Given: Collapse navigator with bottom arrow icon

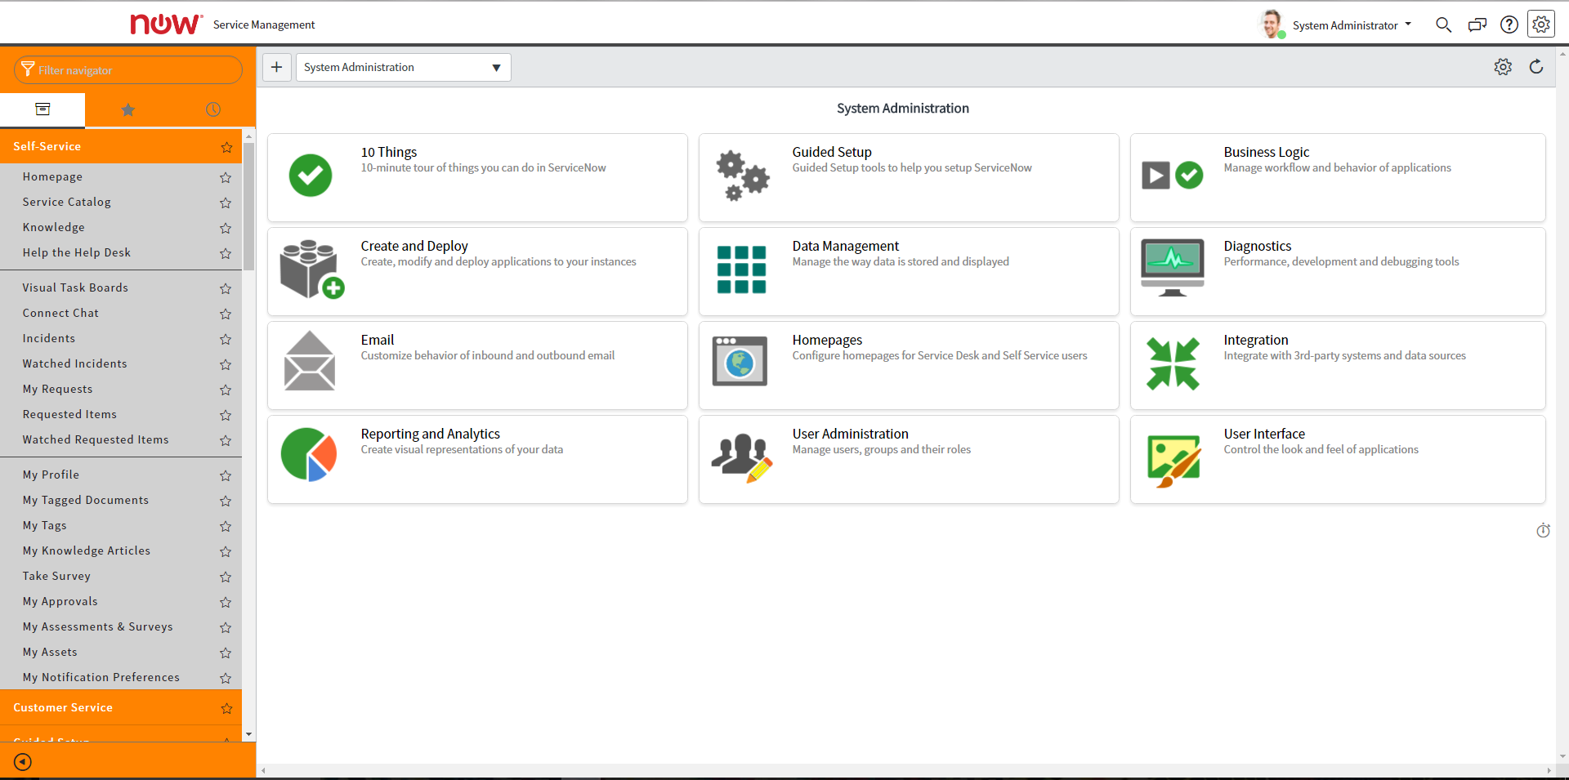Looking at the screenshot, I should point(23,762).
